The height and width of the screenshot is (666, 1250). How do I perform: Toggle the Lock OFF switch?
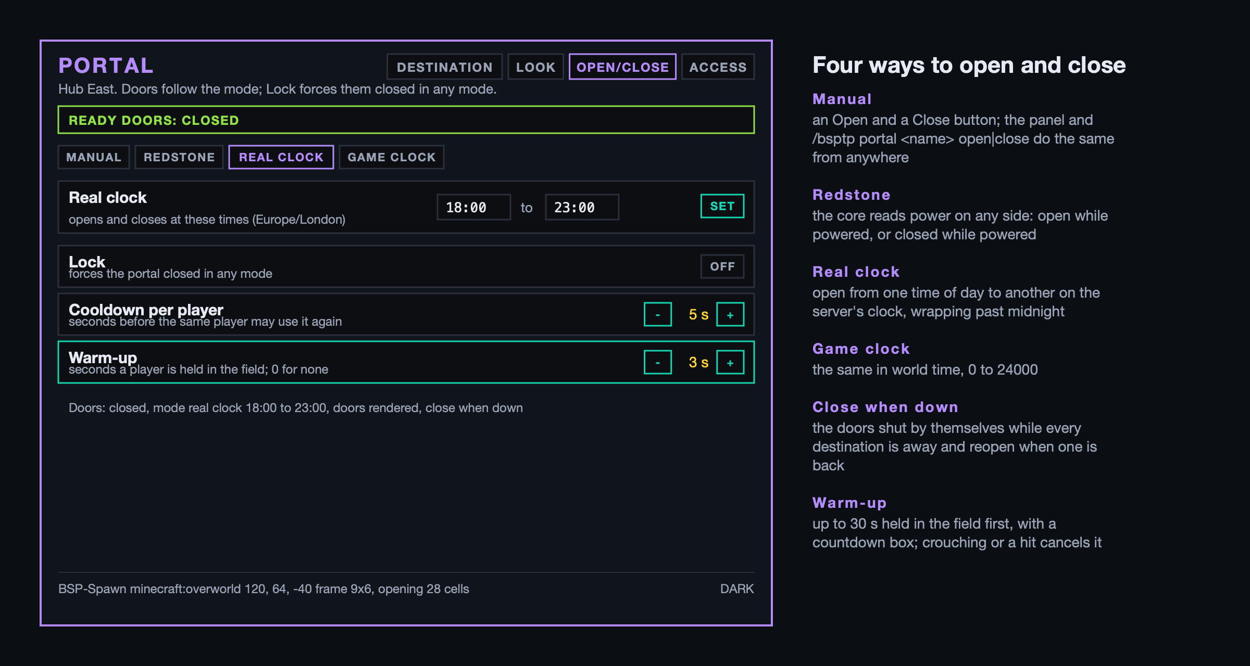point(722,266)
